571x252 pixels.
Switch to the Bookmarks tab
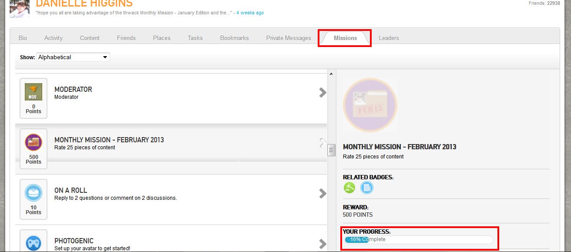(x=234, y=38)
